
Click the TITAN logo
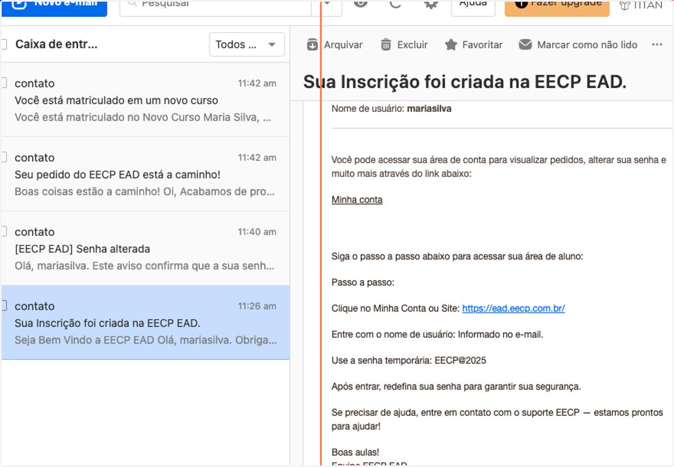(x=641, y=4)
